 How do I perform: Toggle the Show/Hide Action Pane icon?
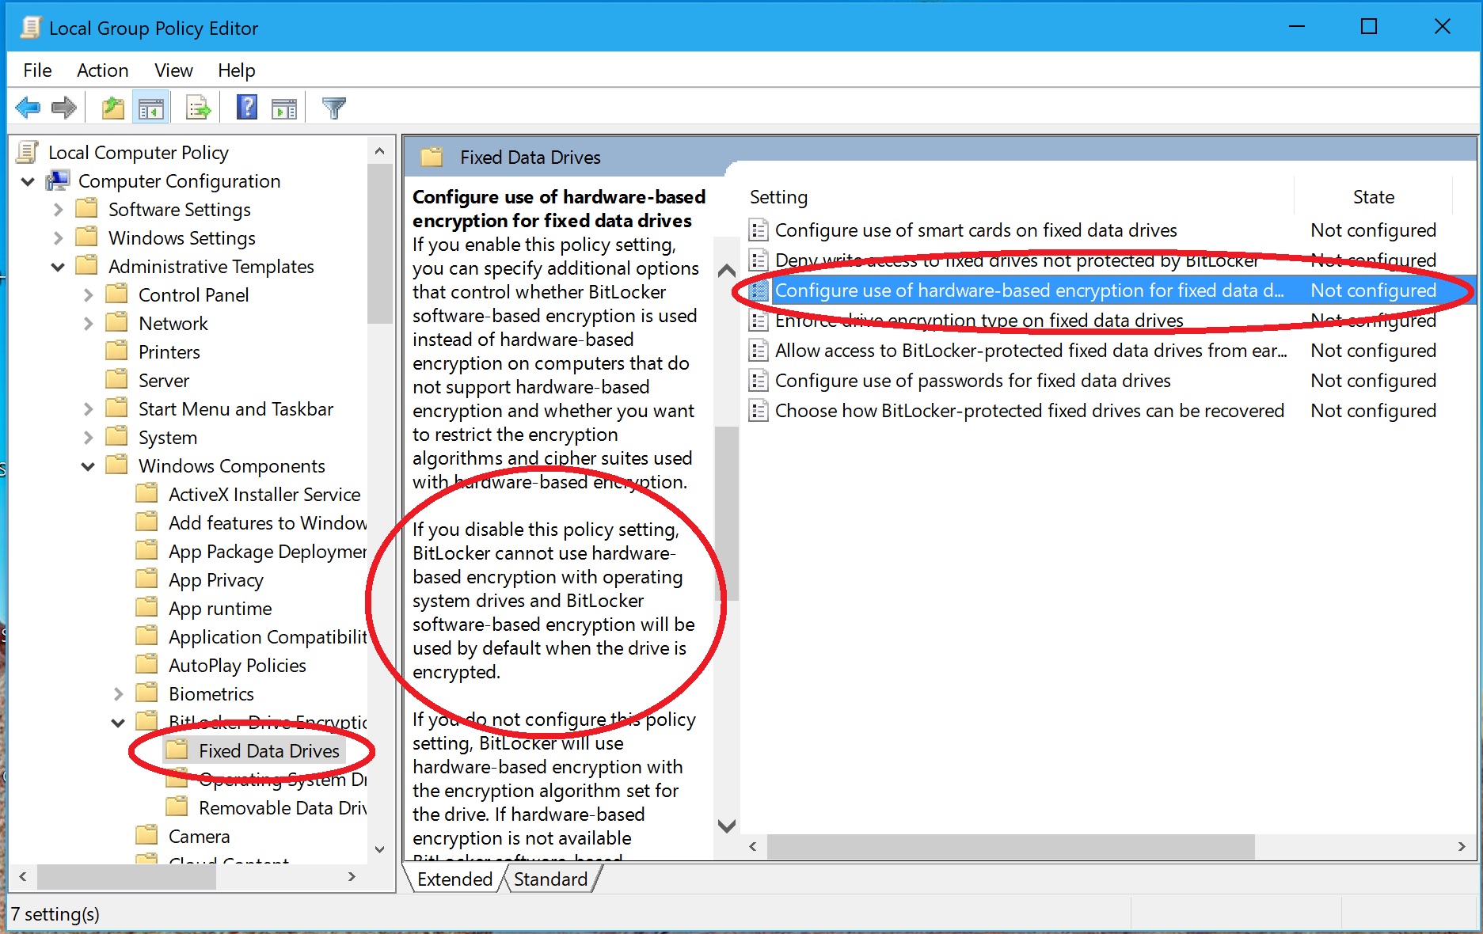coord(283,108)
